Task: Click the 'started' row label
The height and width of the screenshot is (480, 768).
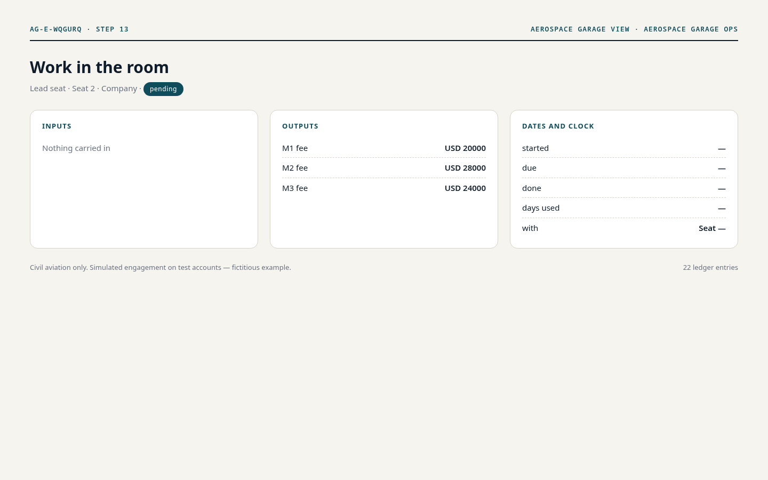Action: click(x=535, y=148)
